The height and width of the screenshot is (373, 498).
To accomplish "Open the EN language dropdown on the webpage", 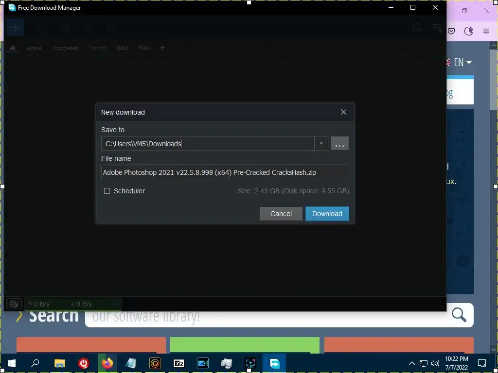I will (x=459, y=62).
